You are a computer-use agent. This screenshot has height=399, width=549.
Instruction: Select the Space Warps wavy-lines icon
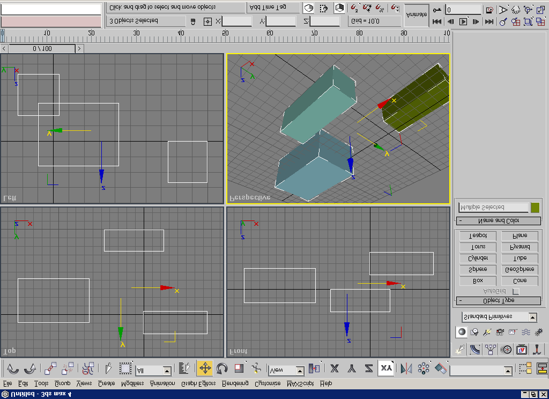pyautogui.click(x=526, y=332)
